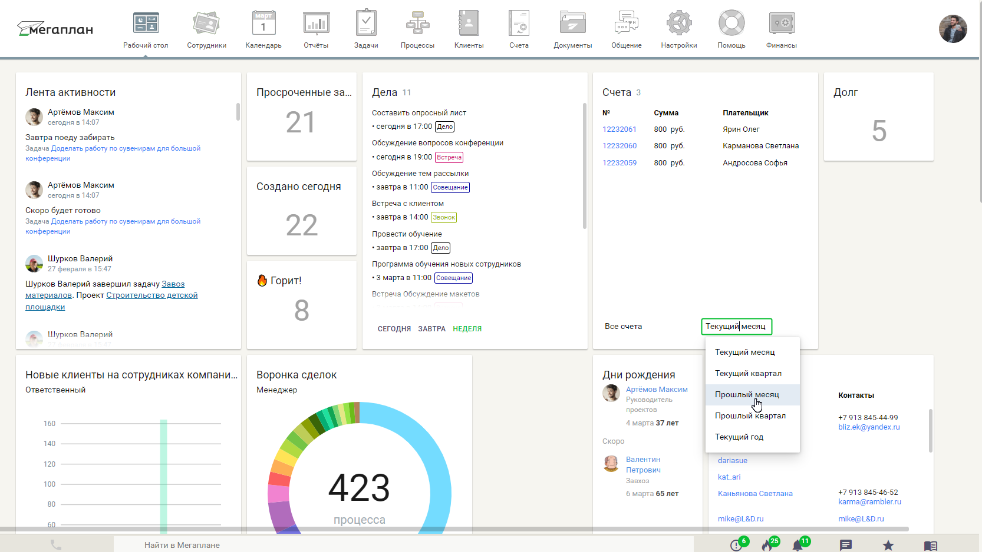The width and height of the screenshot is (982, 552).
Task: Open task link Завоз материалов
Action: [173, 284]
